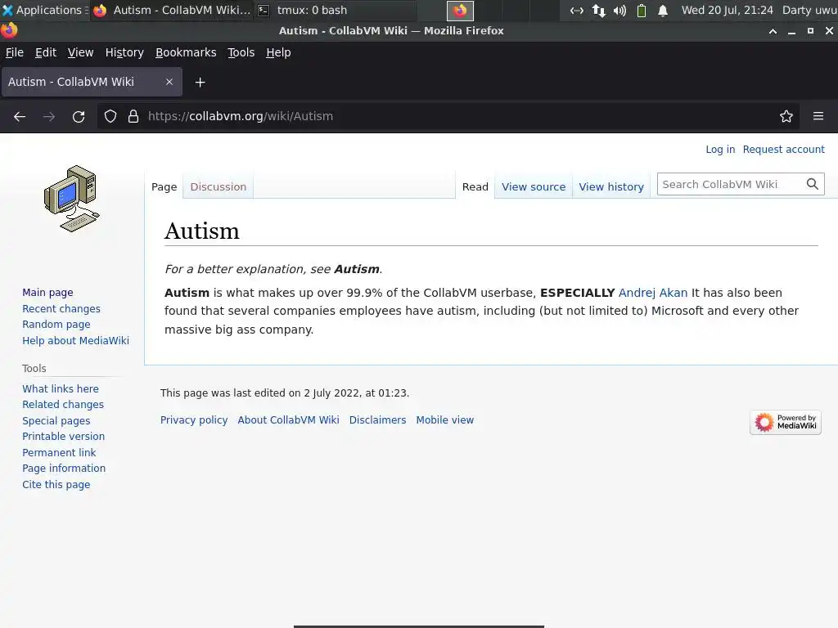The image size is (838, 628).
Task: Open Help about MediaWiki
Action: (75, 341)
